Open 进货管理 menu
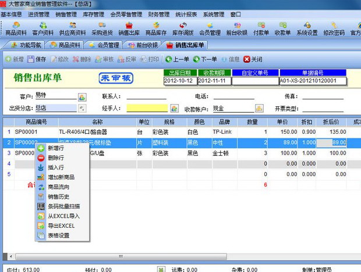The height and width of the screenshot is (272, 361). pyautogui.click(x=38, y=15)
